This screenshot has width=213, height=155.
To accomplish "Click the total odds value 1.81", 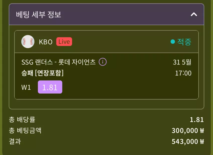I will coord(197,120).
